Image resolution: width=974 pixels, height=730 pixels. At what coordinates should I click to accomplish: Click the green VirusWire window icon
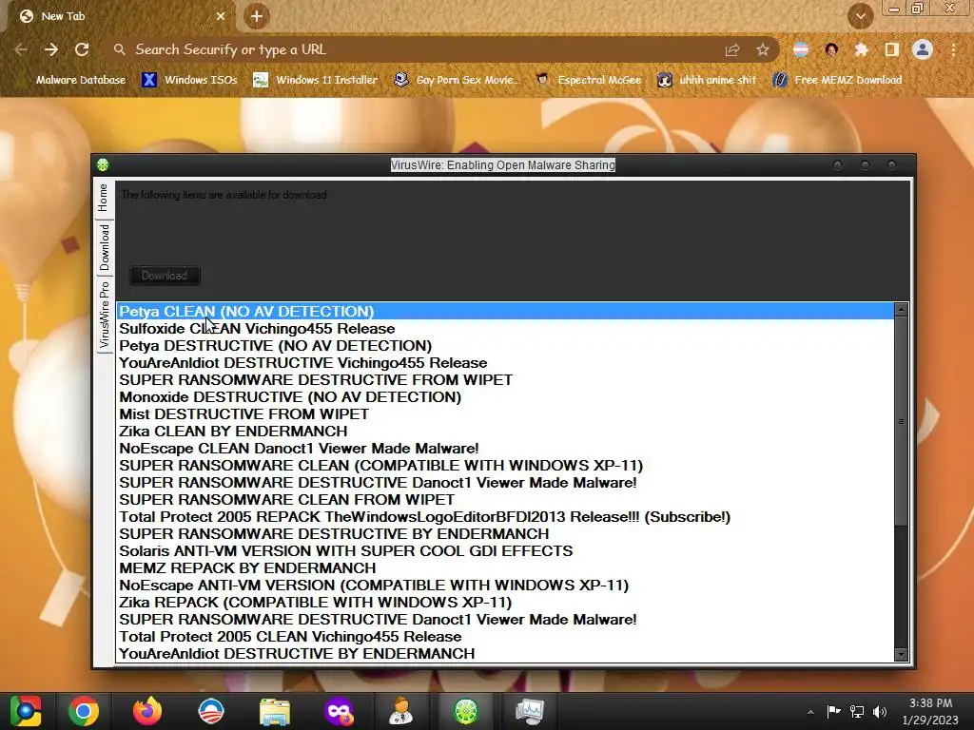(x=103, y=165)
